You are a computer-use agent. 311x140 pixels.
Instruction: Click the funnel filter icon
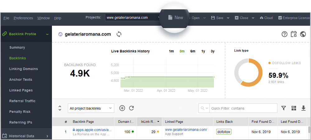pyautogui.click(x=284, y=108)
